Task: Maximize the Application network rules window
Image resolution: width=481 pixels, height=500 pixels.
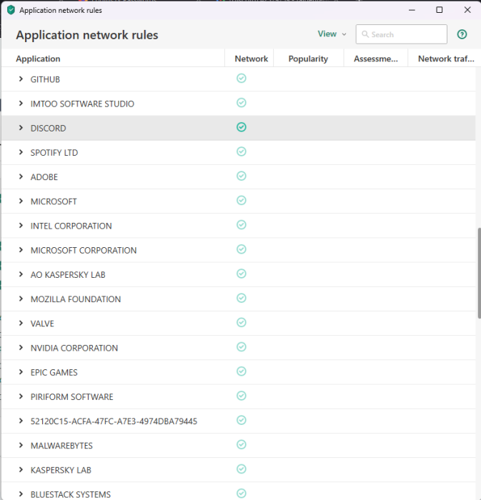Action: tap(440, 10)
